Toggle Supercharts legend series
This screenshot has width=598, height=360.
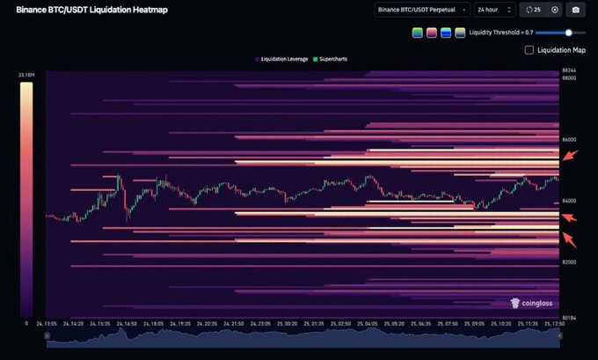point(330,59)
